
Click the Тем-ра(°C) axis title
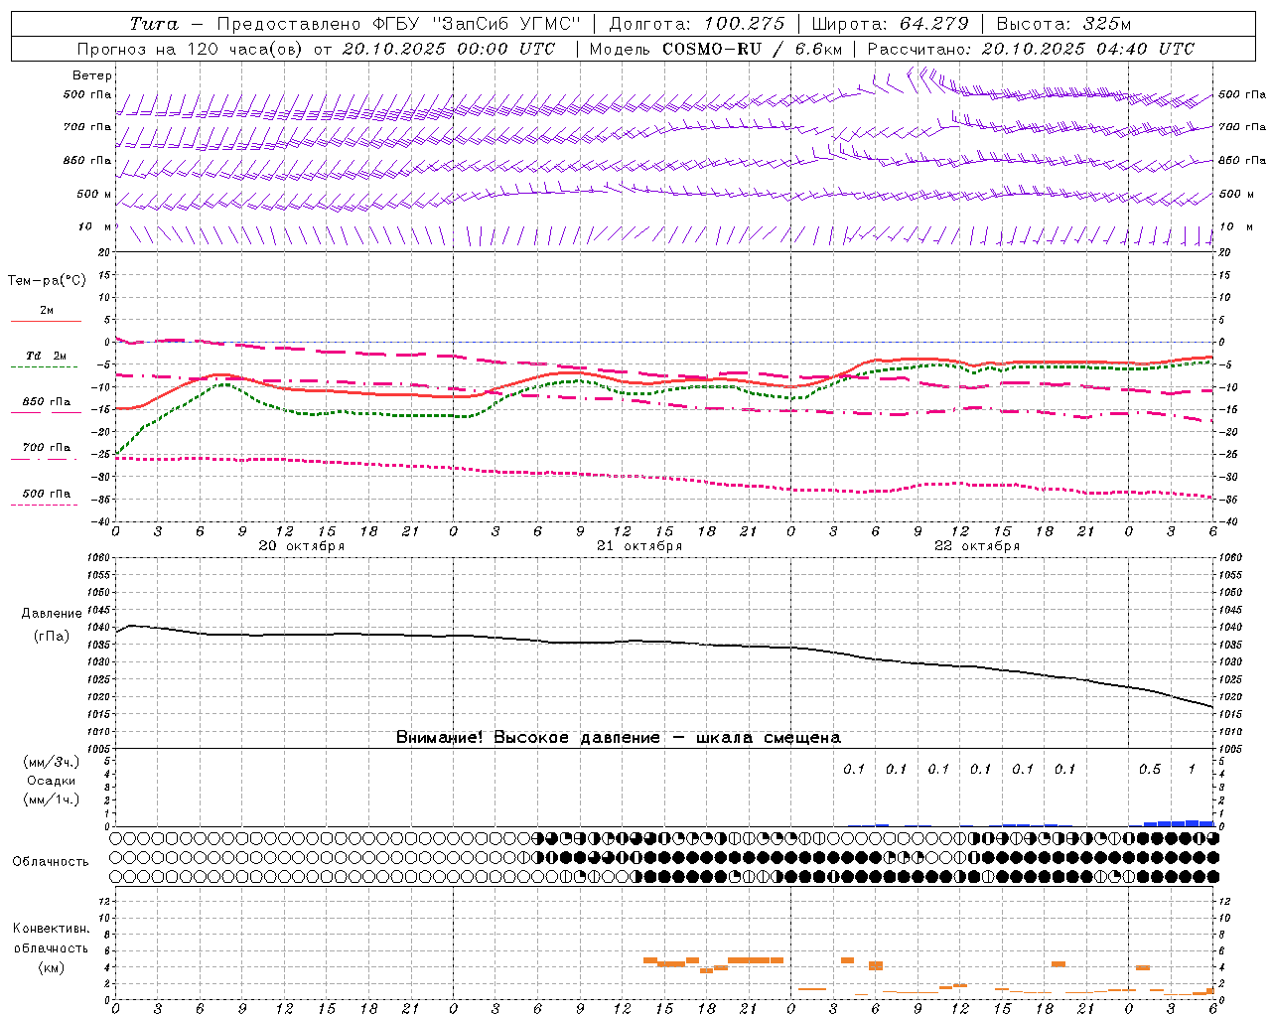[47, 281]
